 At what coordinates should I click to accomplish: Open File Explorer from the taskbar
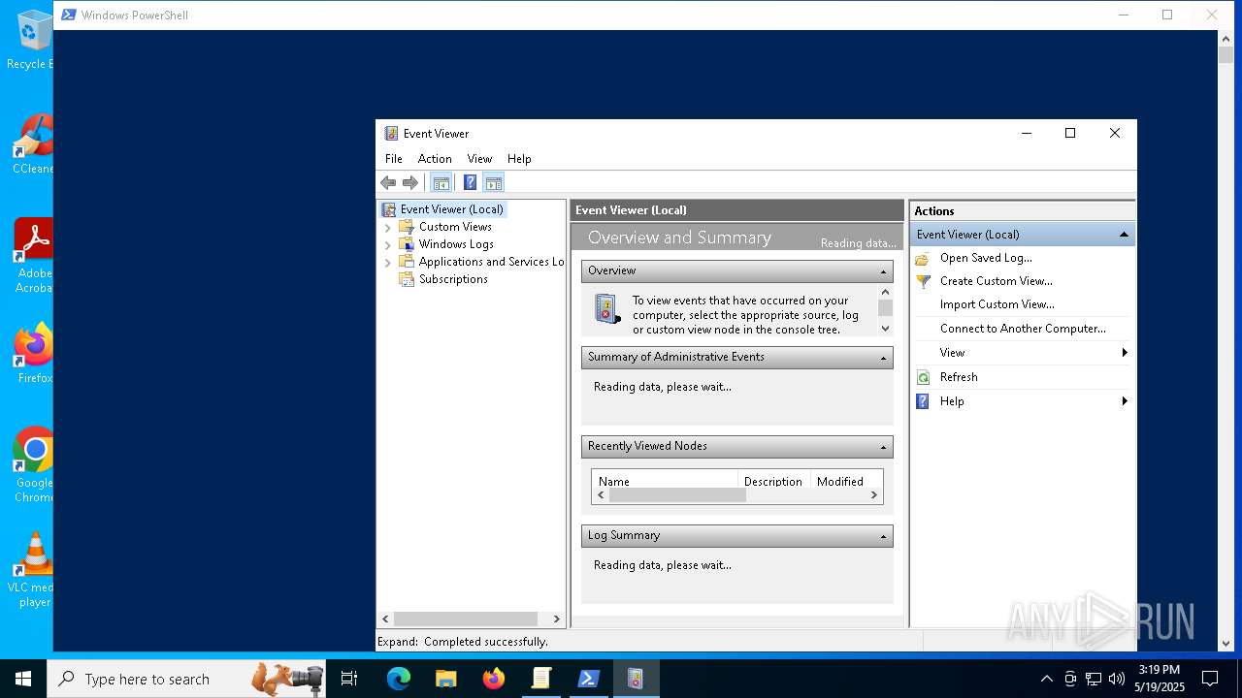(446, 679)
